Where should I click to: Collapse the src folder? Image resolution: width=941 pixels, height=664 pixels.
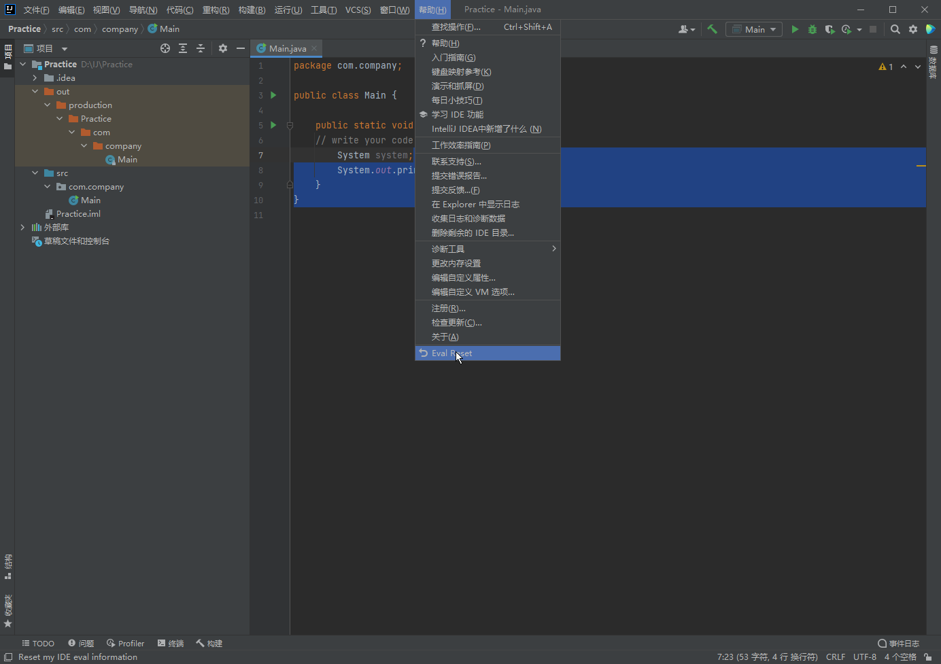point(35,173)
